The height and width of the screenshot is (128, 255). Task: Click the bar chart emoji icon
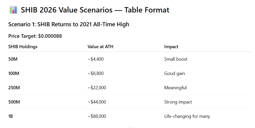click(13, 10)
